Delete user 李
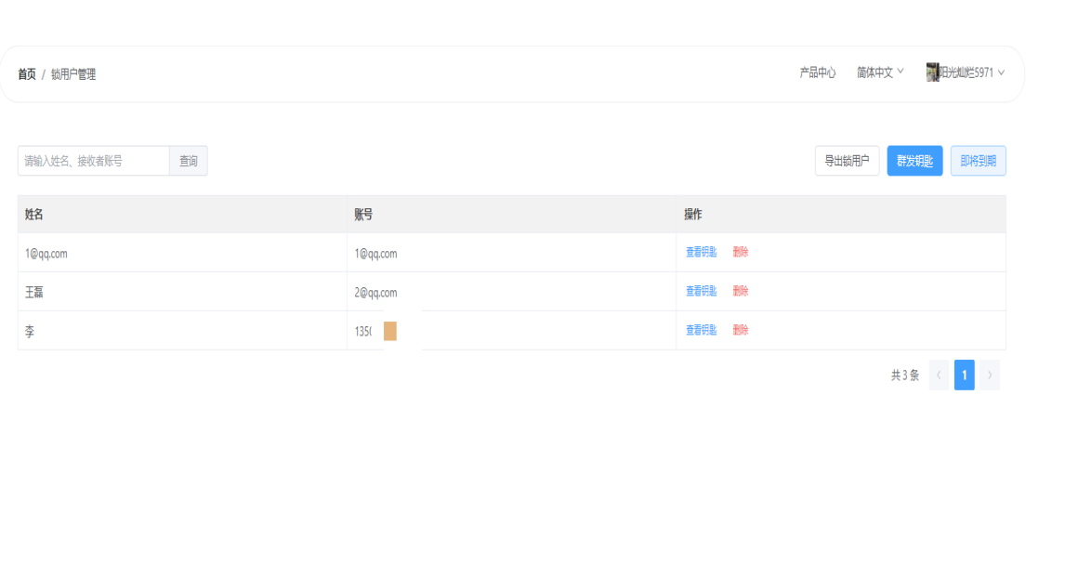Screen dimensions: 1065x566 point(741,330)
